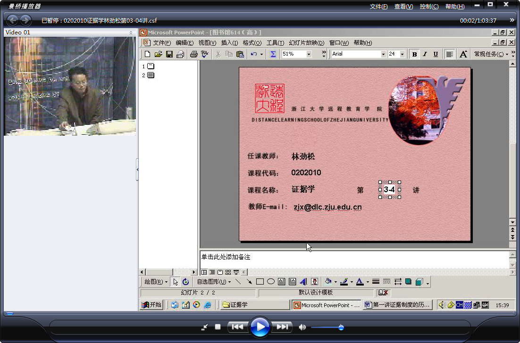The width and height of the screenshot is (520, 343).
Task: Open the 51% zoom dropdown
Action: point(309,54)
